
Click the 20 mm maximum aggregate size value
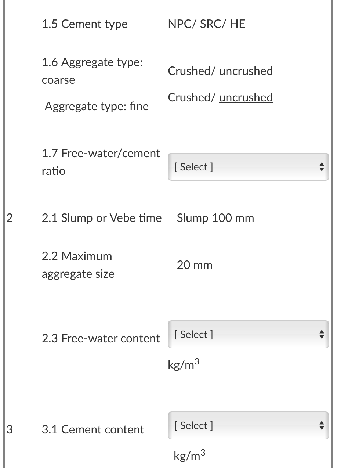coord(195,265)
